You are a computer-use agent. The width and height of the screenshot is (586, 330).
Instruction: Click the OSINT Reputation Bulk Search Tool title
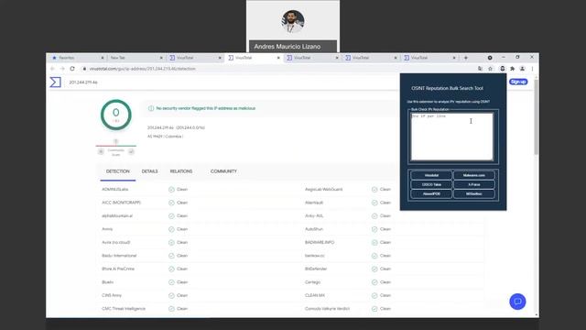(448, 88)
